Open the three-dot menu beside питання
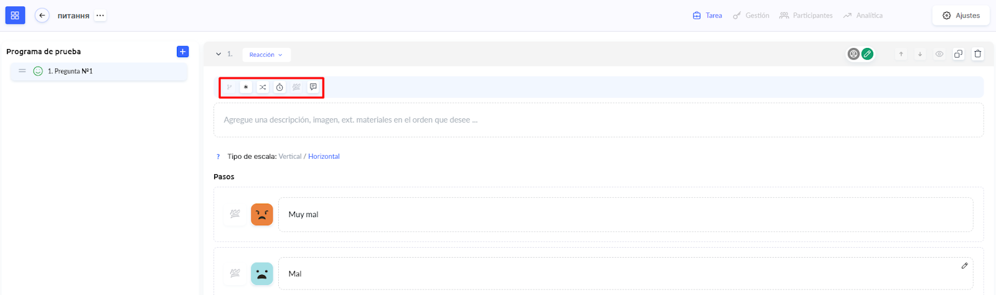 (x=100, y=16)
